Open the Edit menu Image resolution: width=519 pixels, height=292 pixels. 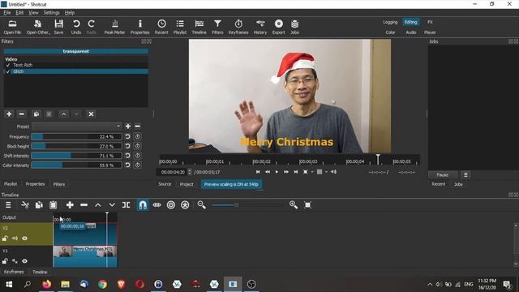point(19,13)
